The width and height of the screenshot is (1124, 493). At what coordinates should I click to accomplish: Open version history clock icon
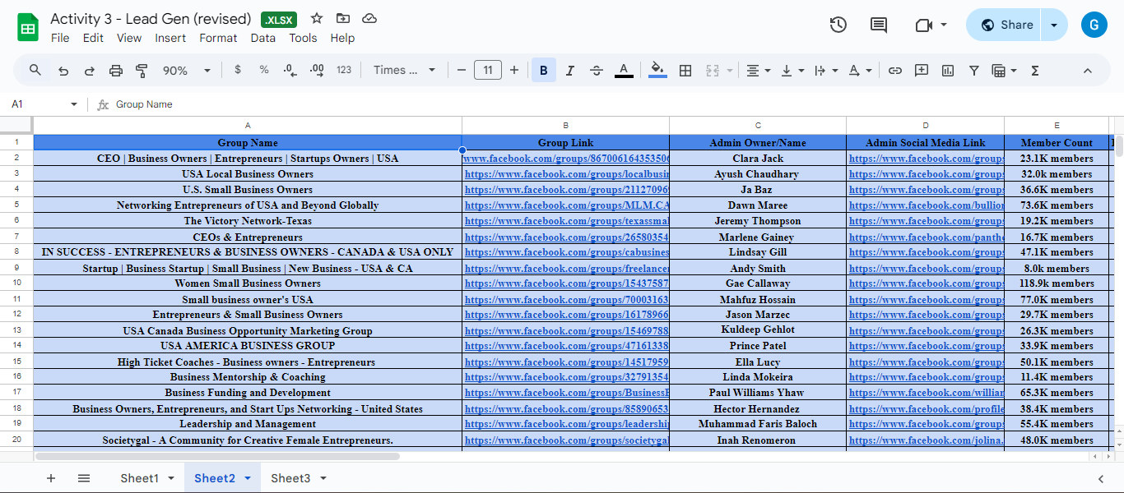838,25
